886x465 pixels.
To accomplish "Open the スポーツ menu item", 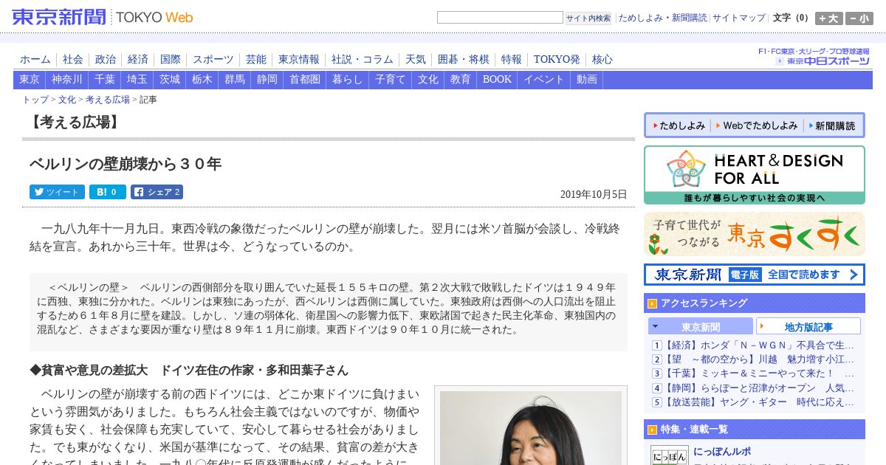I will [x=213, y=59].
